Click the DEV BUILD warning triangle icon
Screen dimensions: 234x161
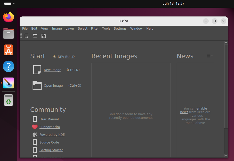(x=54, y=57)
